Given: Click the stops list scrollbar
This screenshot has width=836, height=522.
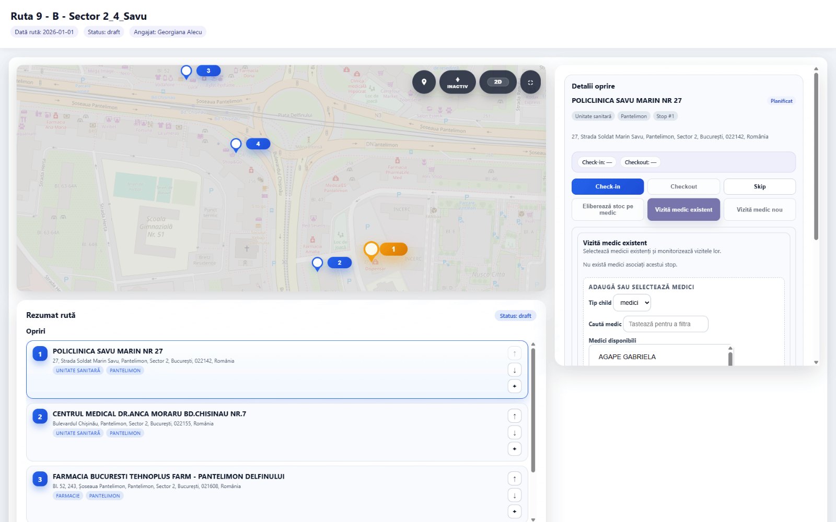Looking at the screenshot, I should (x=533, y=410).
